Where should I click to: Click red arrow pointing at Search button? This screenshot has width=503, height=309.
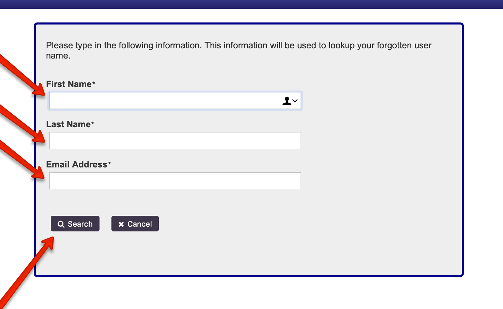click(27, 272)
